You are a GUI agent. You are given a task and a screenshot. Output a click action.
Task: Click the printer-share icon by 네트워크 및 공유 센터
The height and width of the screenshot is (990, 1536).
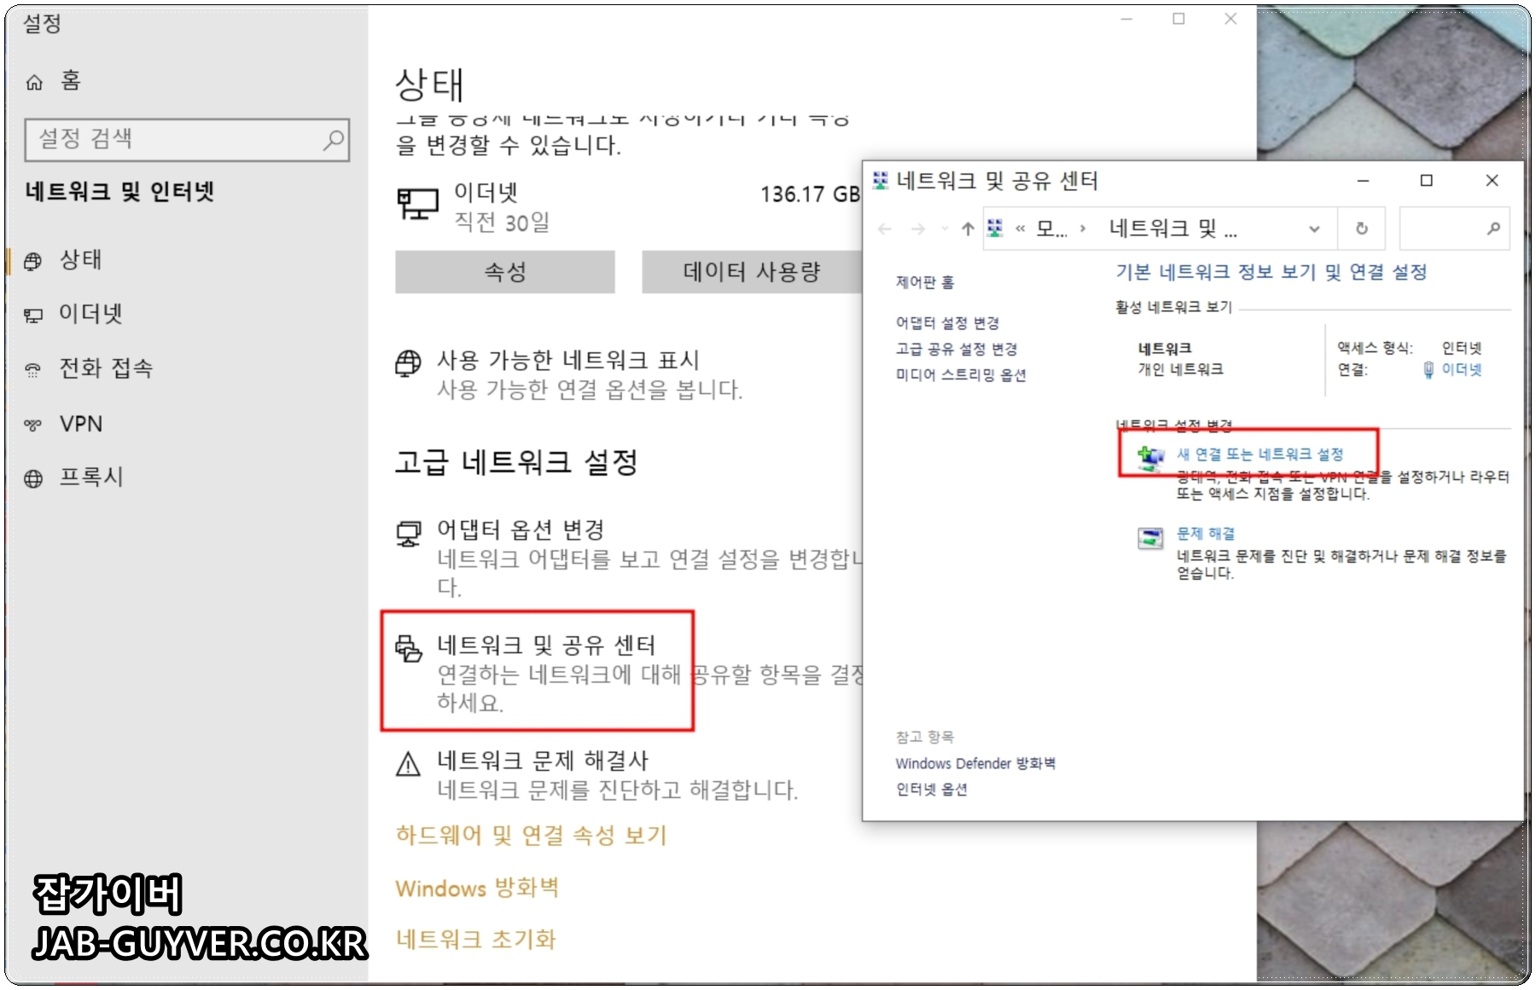pos(409,648)
